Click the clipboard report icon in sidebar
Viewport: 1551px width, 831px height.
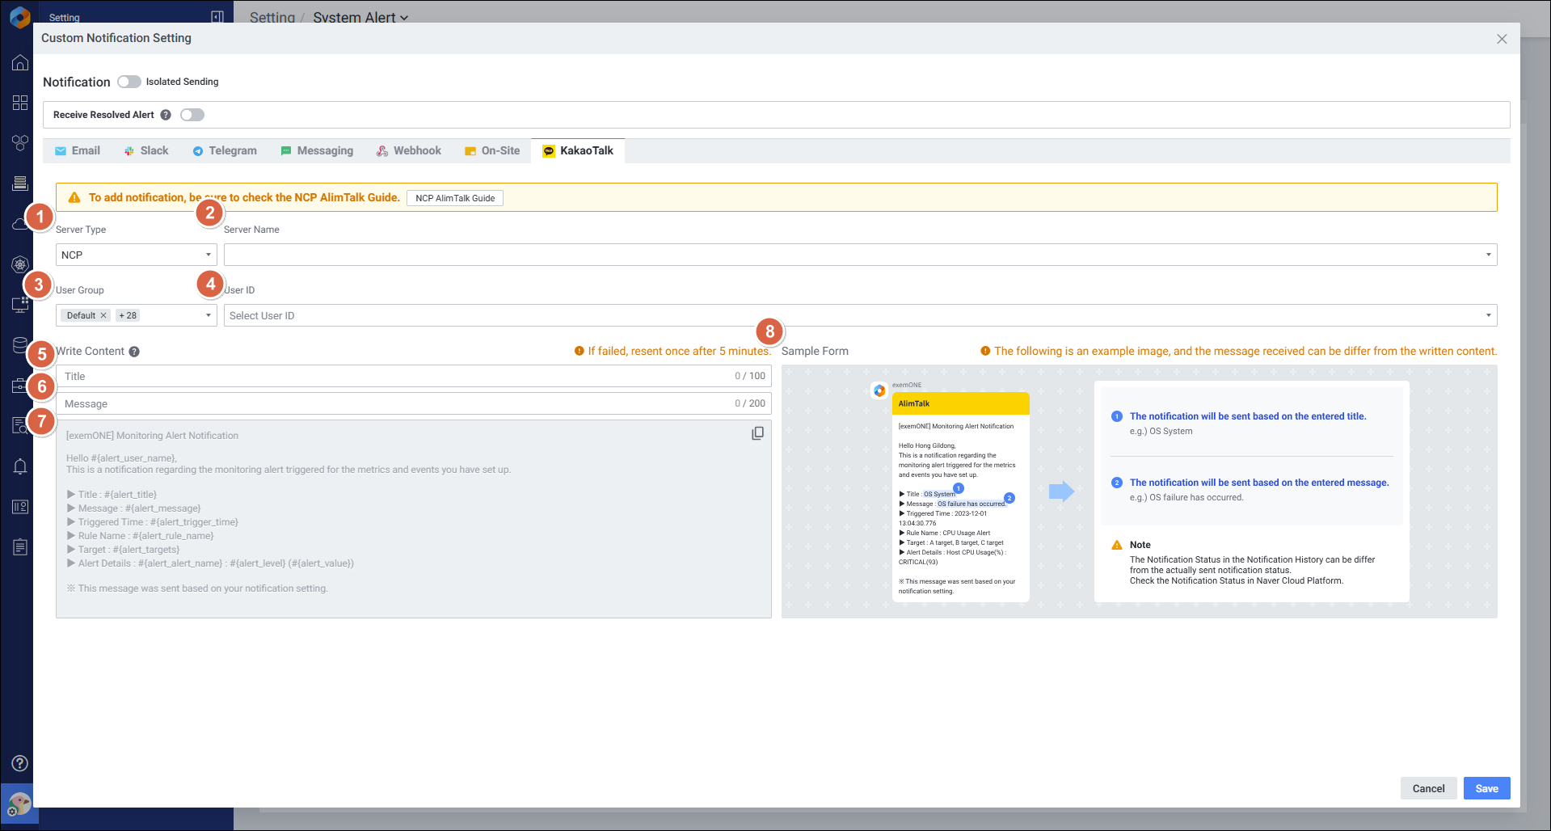pyautogui.click(x=20, y=547)
